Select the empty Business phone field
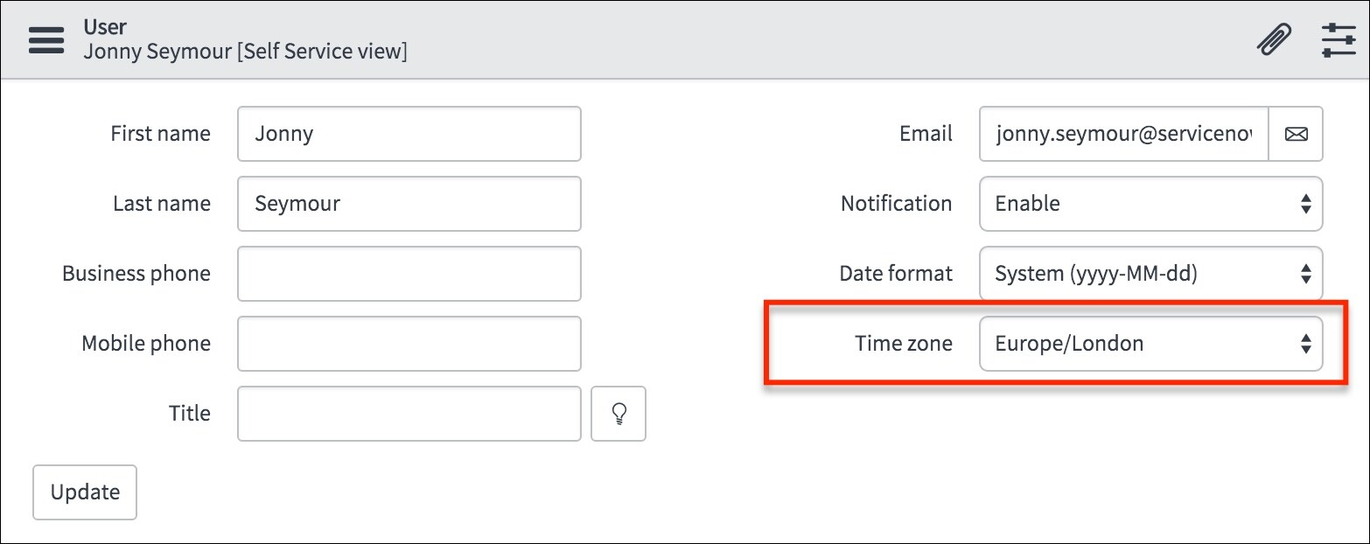Image resolution: width=1370 pixels, height=544 pixels. click(x=409, y=274)
